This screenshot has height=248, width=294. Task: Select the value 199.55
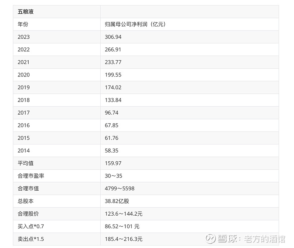(x=113, y=75)
